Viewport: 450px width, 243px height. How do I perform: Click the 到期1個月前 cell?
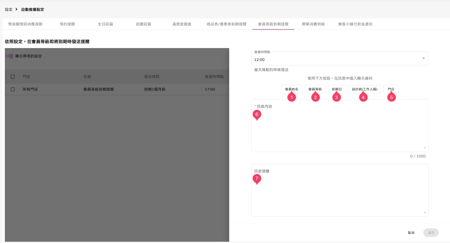155,89
